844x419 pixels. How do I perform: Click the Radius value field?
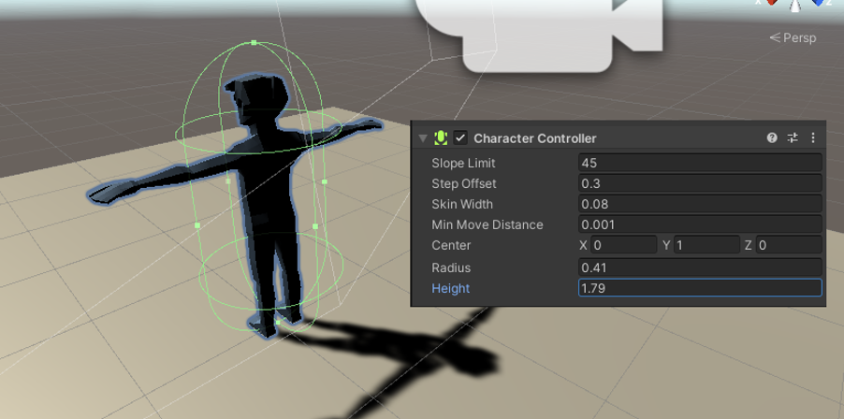click(x=700, y=267)
